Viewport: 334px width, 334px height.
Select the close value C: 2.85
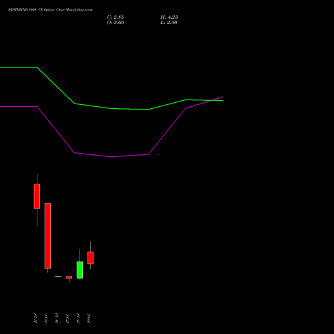[x=116, y=17]
